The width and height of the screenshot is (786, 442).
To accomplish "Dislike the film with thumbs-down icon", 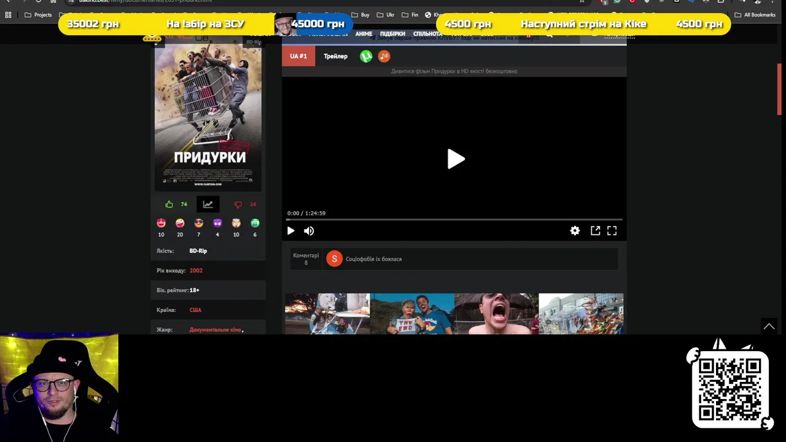I will tap(238, 204).
